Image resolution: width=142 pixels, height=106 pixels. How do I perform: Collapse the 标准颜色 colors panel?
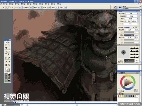tap(118, 73)
